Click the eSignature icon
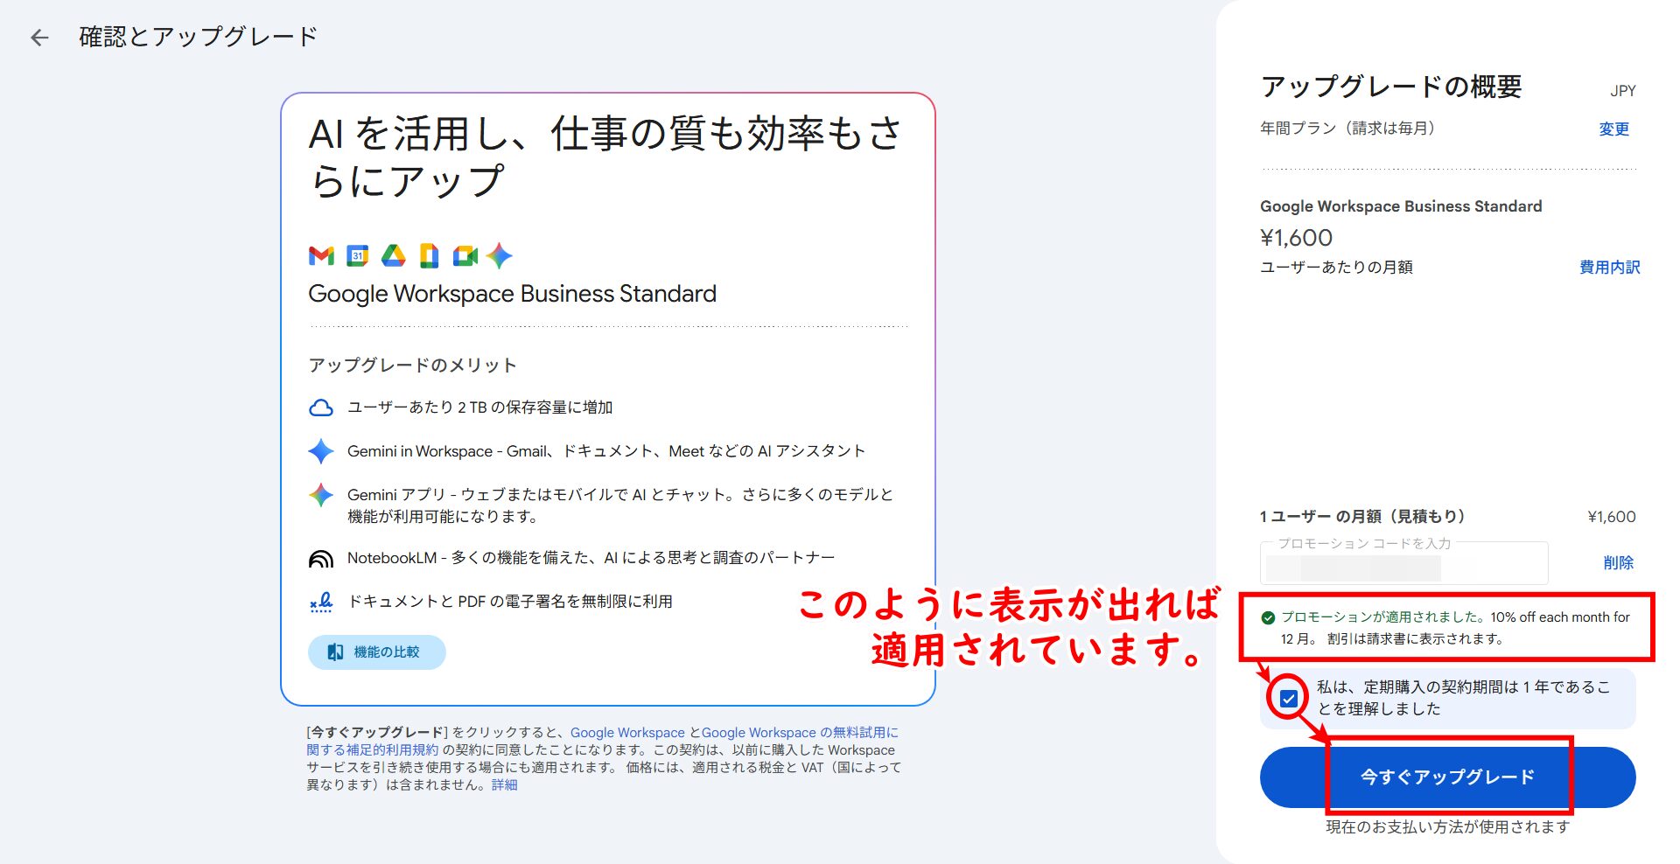 (x=321, y=603)
